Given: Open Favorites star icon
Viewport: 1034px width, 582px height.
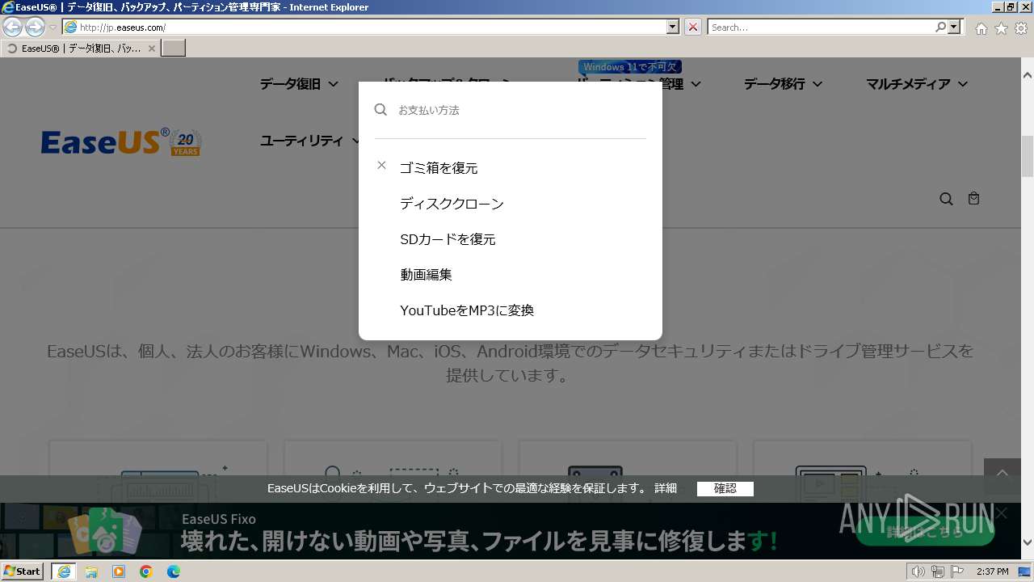Looking at the screenshot, I should click(1001, 28).
